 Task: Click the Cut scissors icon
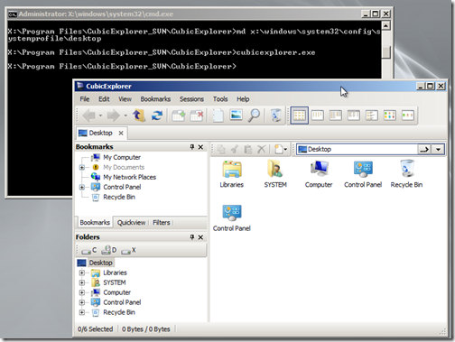[235, 149]
